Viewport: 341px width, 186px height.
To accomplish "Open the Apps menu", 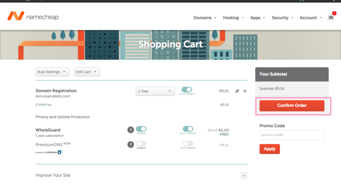I will click(257, 17).
